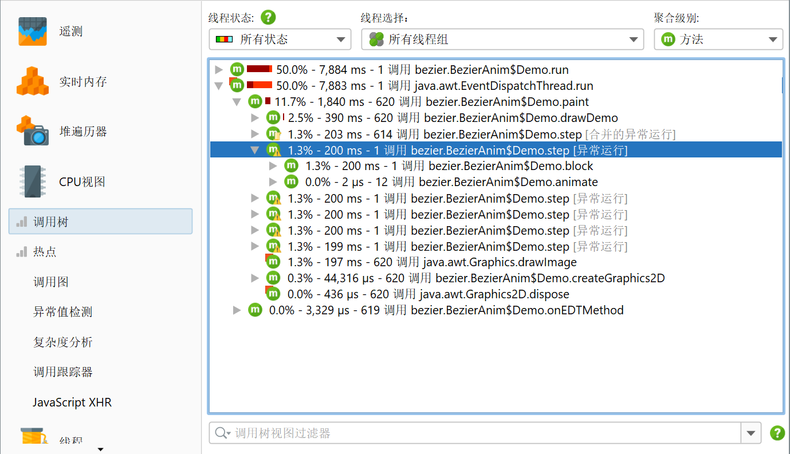790x454 pixels.
Task: Expand the Demo.drawDemo tree node
Action: pos(256,118)
